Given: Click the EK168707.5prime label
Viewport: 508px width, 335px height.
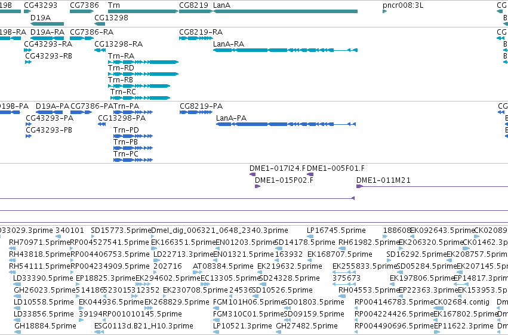Looking at the screenshot, I should coord(340,254).
